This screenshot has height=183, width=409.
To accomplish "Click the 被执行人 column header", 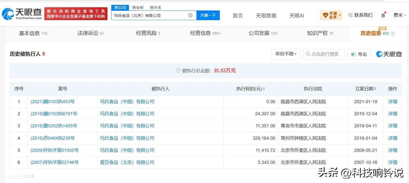I will click(161, 89).
